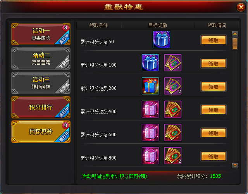
Task: Click 领取 for the 400 points reward
Action: point(214,110)
